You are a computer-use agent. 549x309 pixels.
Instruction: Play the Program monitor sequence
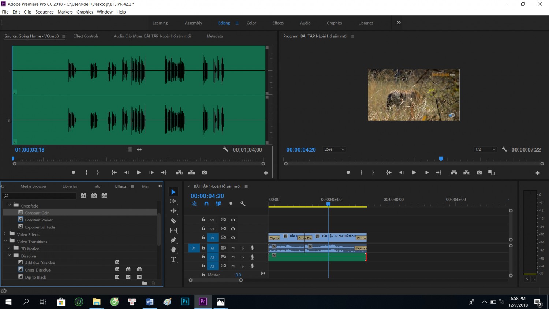414,172
